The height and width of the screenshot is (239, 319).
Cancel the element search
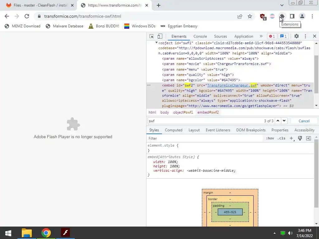(304, 121)
